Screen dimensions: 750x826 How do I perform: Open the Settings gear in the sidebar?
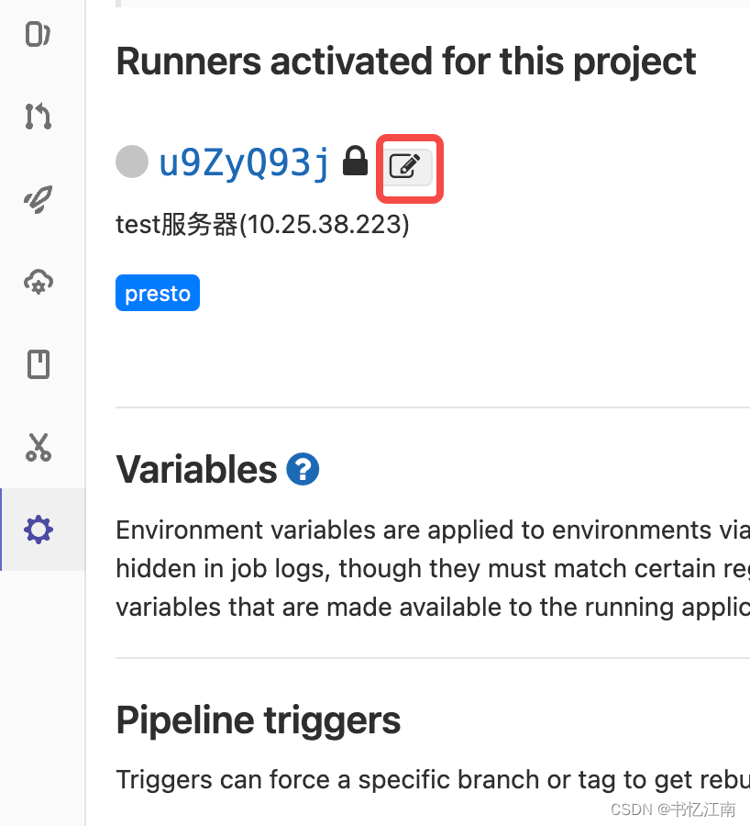coord(39,530)
